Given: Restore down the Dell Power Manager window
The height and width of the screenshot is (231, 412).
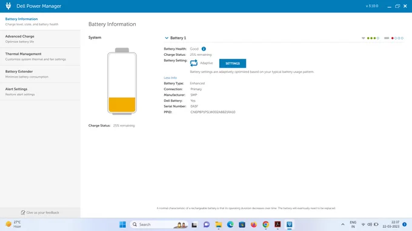Looking at the screenshot, I should click(397, 6).
